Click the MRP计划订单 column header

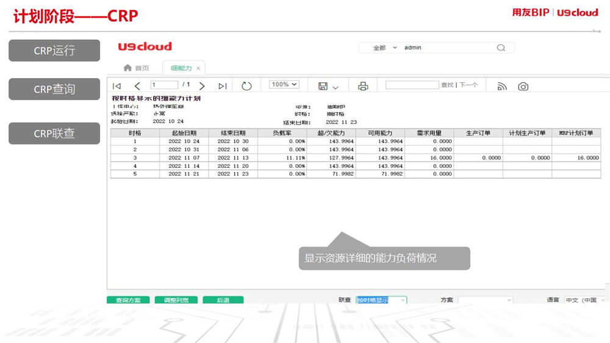pyautogui.click(x=576, y=133)
